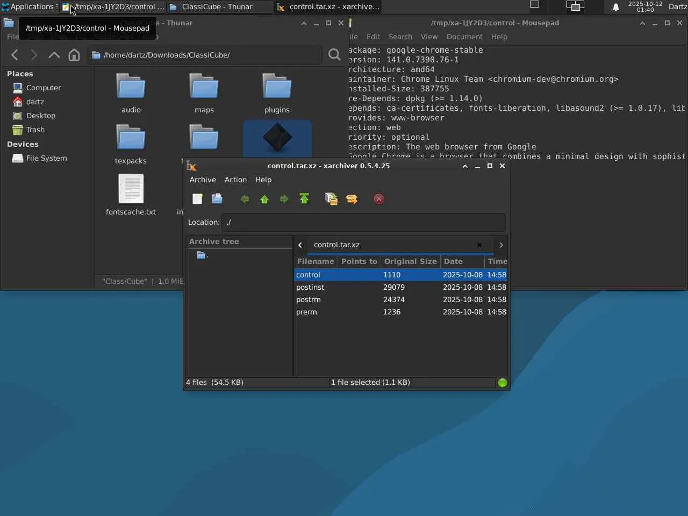Click the red Stop/cancel icon
688x516 pixels.
379,199
